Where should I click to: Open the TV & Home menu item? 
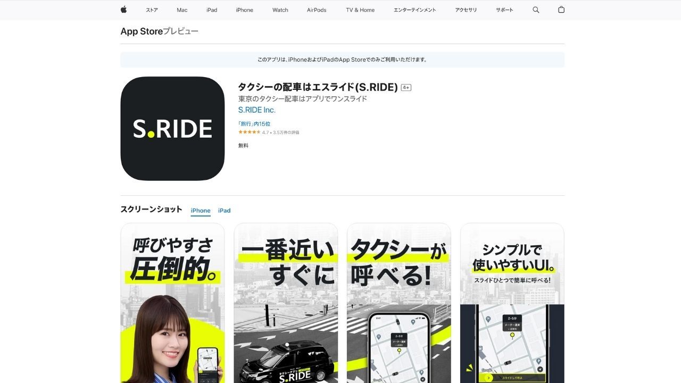tap(360, 10)
